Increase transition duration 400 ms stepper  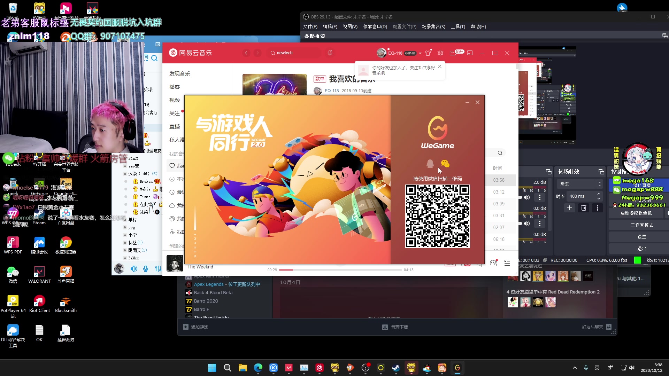599,194
